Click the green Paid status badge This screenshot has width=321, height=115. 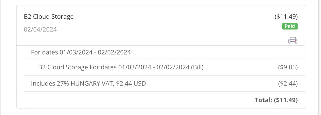coord(290,26)
